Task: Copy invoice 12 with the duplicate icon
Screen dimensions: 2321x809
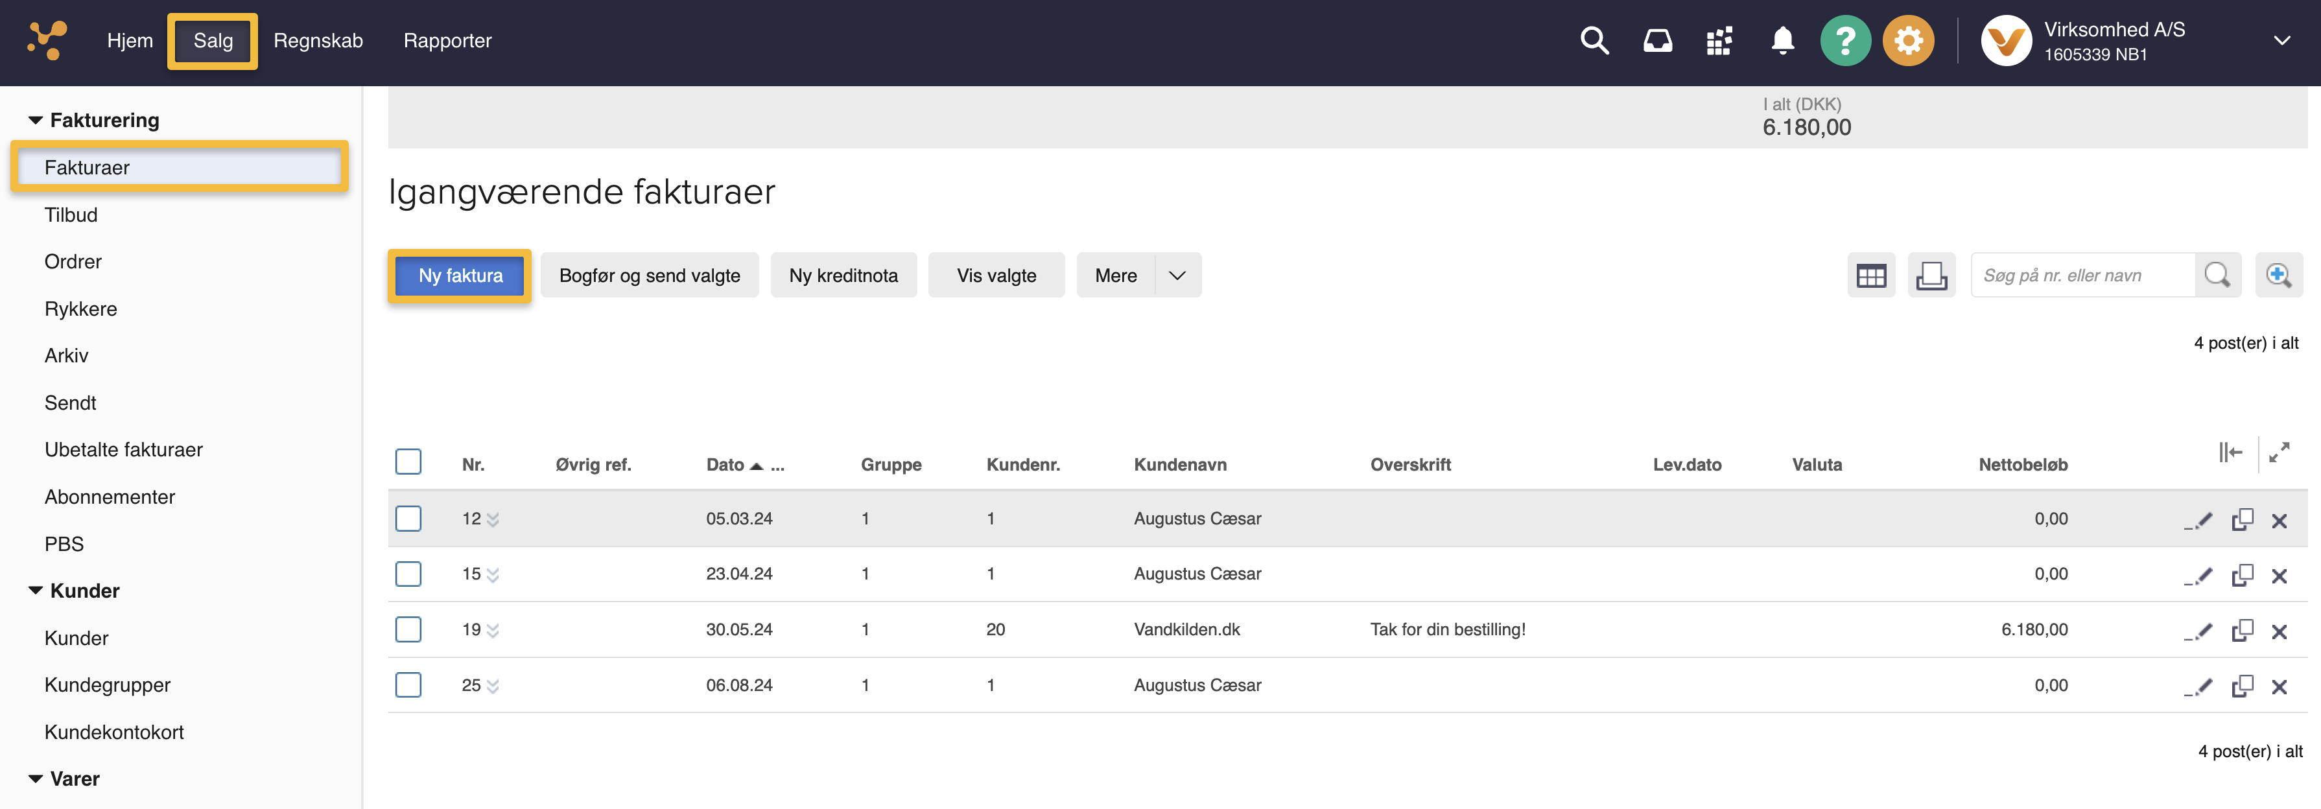Action: coord(2242,520)
